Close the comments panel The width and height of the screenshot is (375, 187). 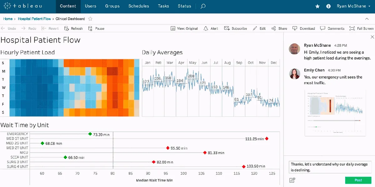(x=372, y=37)
